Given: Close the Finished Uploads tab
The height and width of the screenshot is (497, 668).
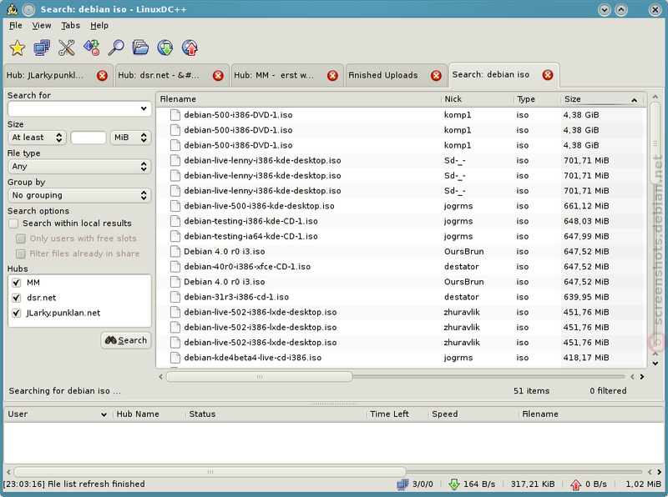Looking at the screenshot, I should 436,76.
